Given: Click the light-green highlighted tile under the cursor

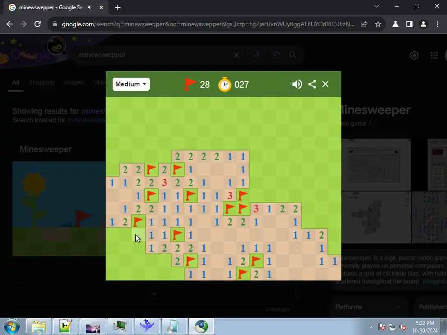Looking at the screenshot, I should (138, 235).
